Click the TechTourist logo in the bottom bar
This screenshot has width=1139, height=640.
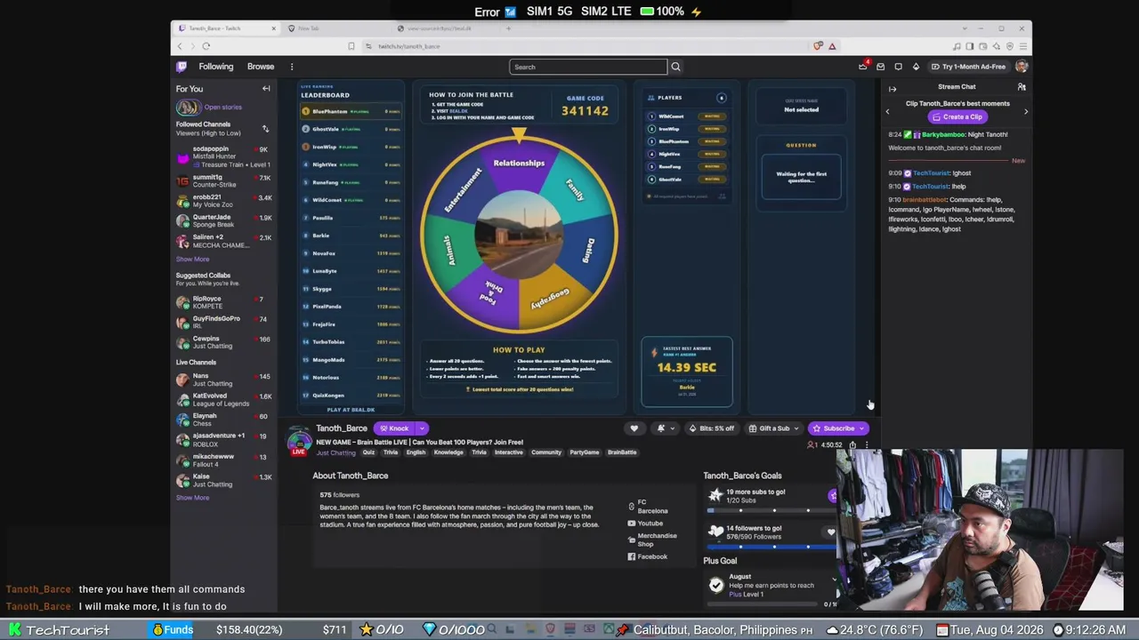click(x=61, y=630)
